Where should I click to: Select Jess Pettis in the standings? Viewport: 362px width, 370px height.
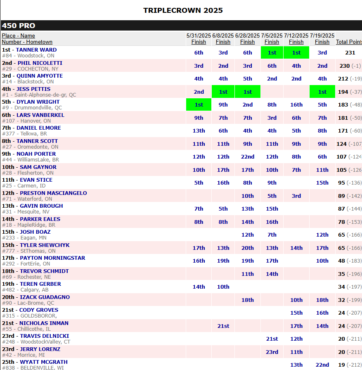point(33,89)
